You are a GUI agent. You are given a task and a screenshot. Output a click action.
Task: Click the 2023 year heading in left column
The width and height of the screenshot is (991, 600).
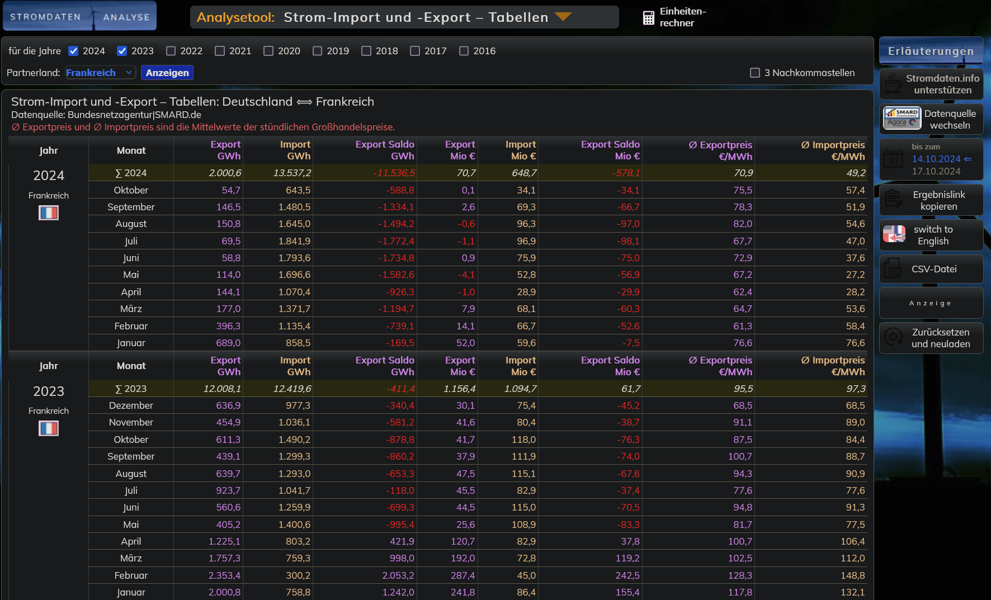pos(49,391)
